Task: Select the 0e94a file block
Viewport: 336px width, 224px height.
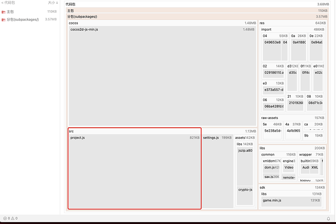Action: pyautogui.click(x=316, y=50)
